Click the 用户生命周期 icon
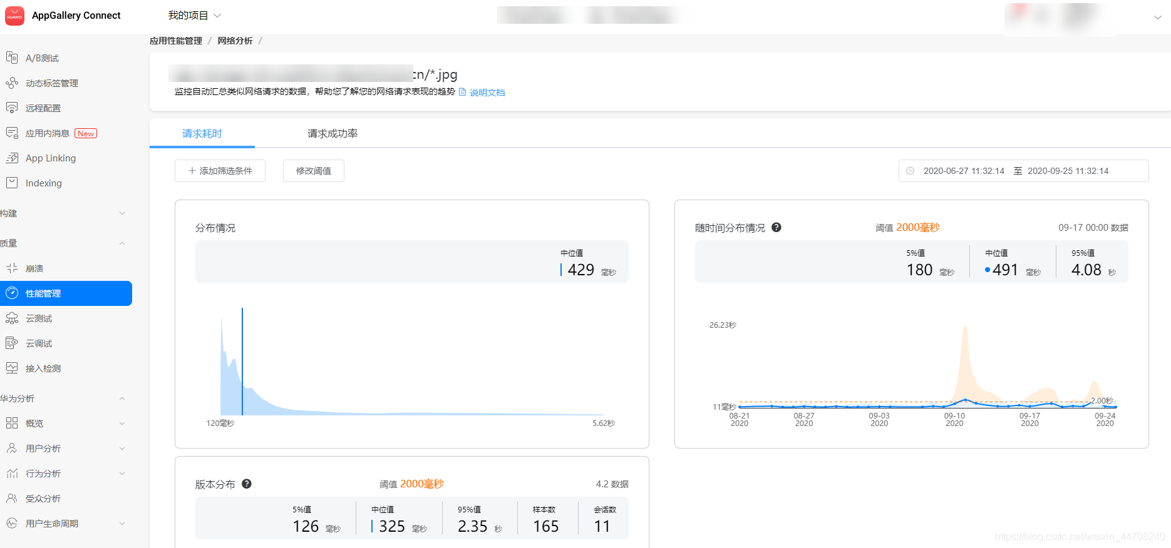This screenshot has width=1171, height=548. [12, 523]
